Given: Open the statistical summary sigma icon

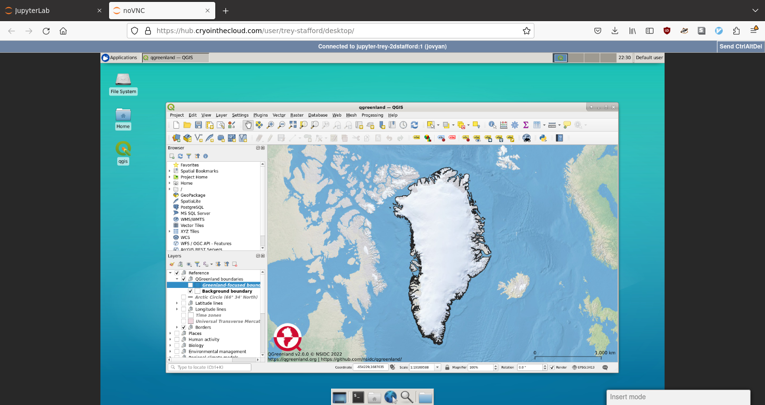Looking at the screenshot, I should pos(526,125).
